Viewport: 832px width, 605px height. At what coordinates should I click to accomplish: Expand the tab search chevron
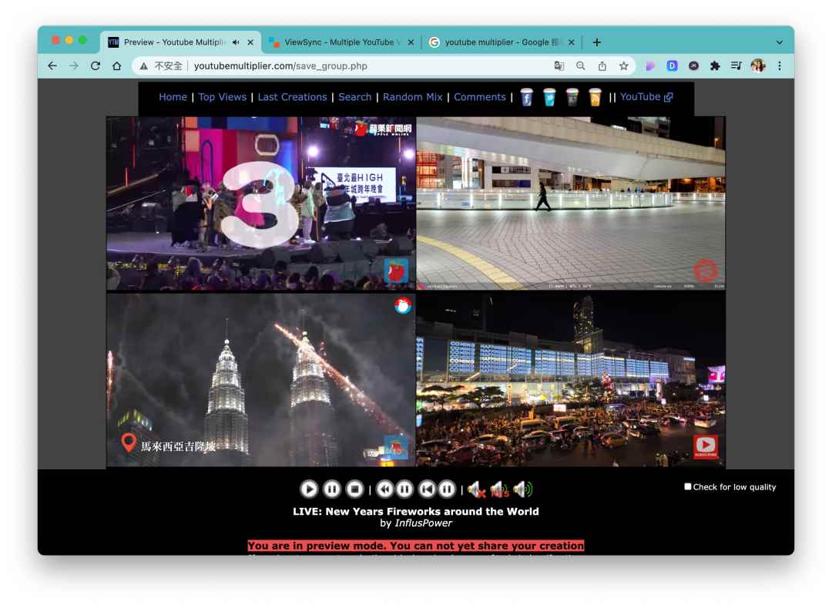coord(779,42)
